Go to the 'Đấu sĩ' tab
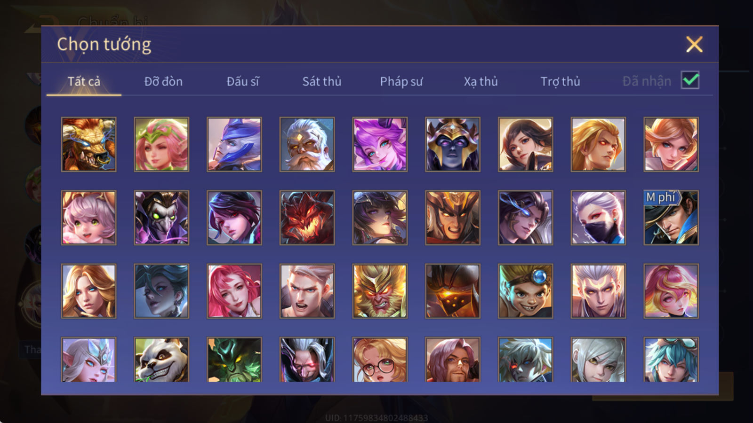Image resolution: width=753 pixels, height=423 pixels. (243, 81)
